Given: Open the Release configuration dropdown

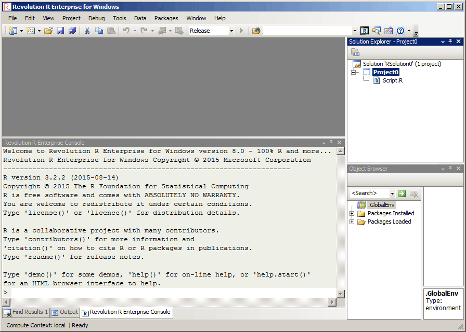Looking at the screenshot, I should click(231, 31).
